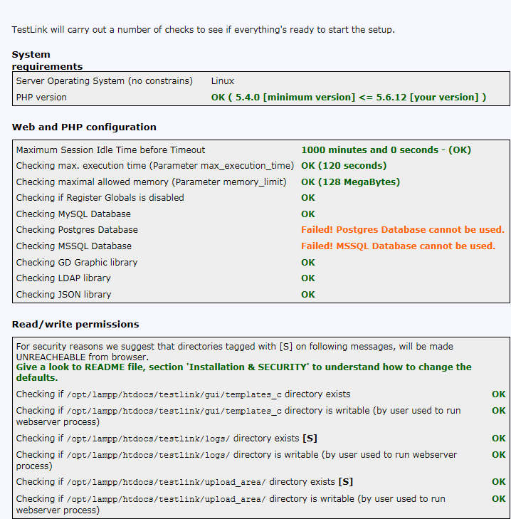Click OK for templates_c directory exists
This screenshot has height=519, width=511.
tap(498, 394)
